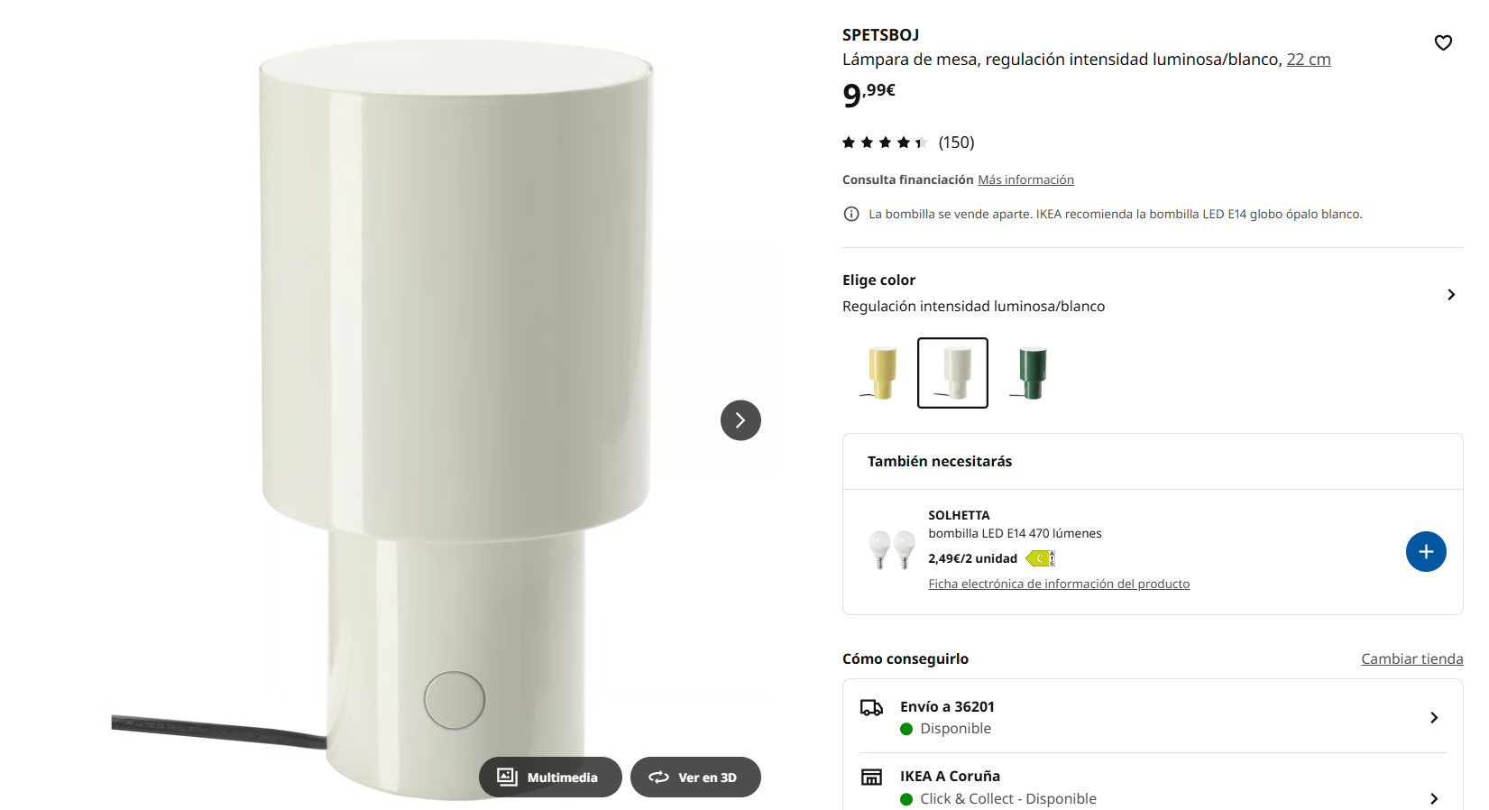Select the white lamp color option
The width and height of the screenshot is (1489, 810).
[952, 373]
